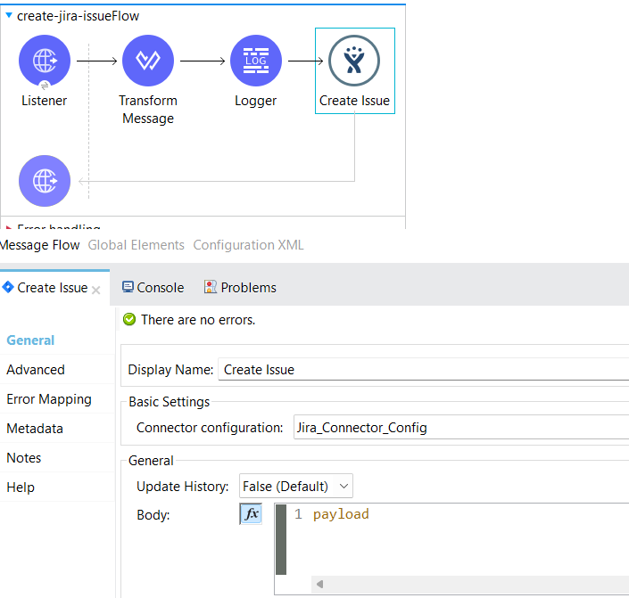629x598 pixels.
Task: Click the green no-errors check icon
Action: click(x=129, y=319)
